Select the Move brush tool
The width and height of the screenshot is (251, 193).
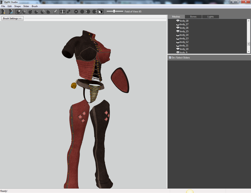coord(43,11)
